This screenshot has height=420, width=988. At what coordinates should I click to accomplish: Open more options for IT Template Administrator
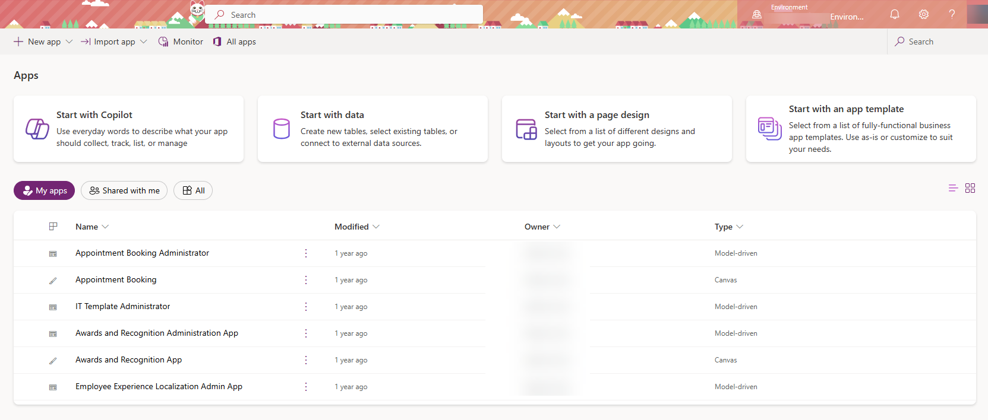[x=306, y=307]
